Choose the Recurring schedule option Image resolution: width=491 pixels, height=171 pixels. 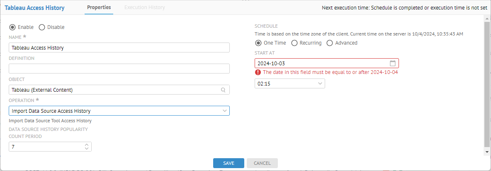pyautogui.click(x=294, y=43)
